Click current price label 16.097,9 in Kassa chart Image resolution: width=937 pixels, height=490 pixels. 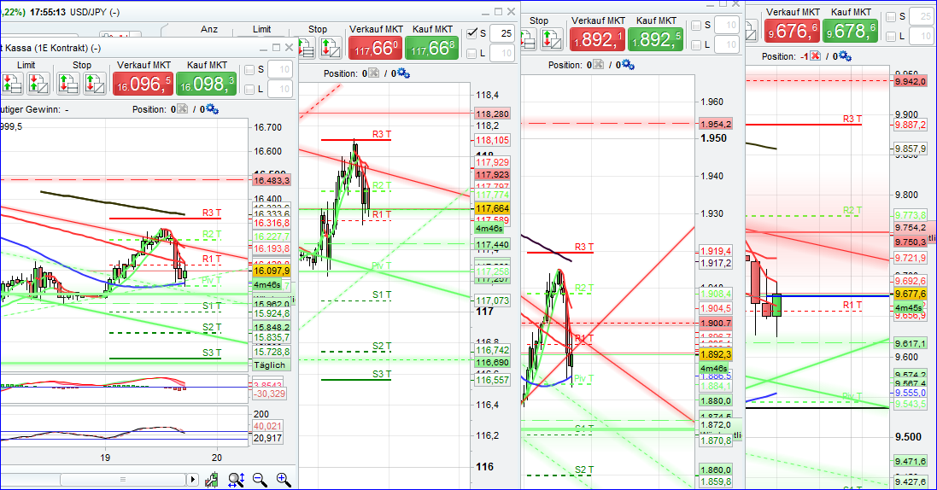(272, 271)
